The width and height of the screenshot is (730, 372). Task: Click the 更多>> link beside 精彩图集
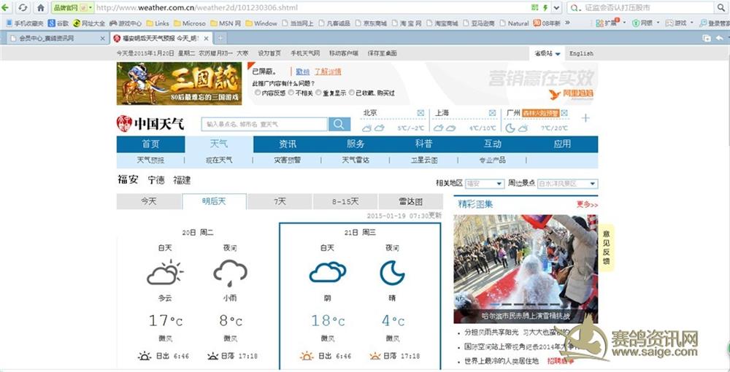pos(586,205)
